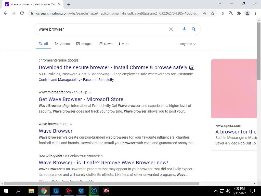
Task: Select the All results tab
Action: pos(43,44)
